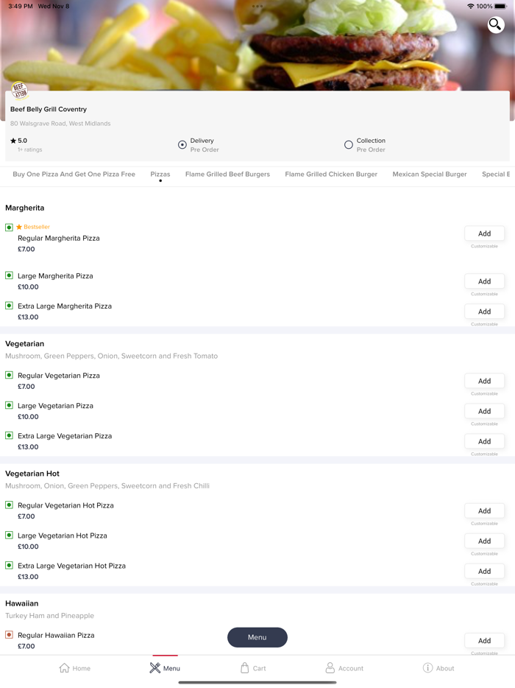The image size is (515, 688).
Task: Tap veg icon beside Regular Vegetarian Pizza
Action: [10, 375]
